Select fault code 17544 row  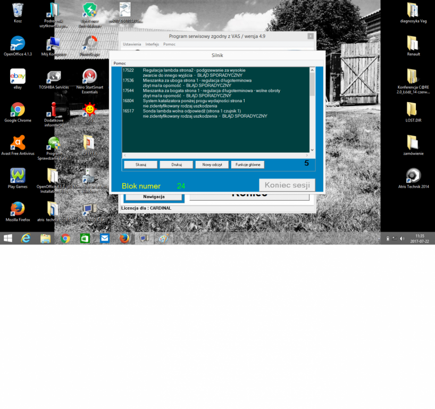click(x=202, y=93)
